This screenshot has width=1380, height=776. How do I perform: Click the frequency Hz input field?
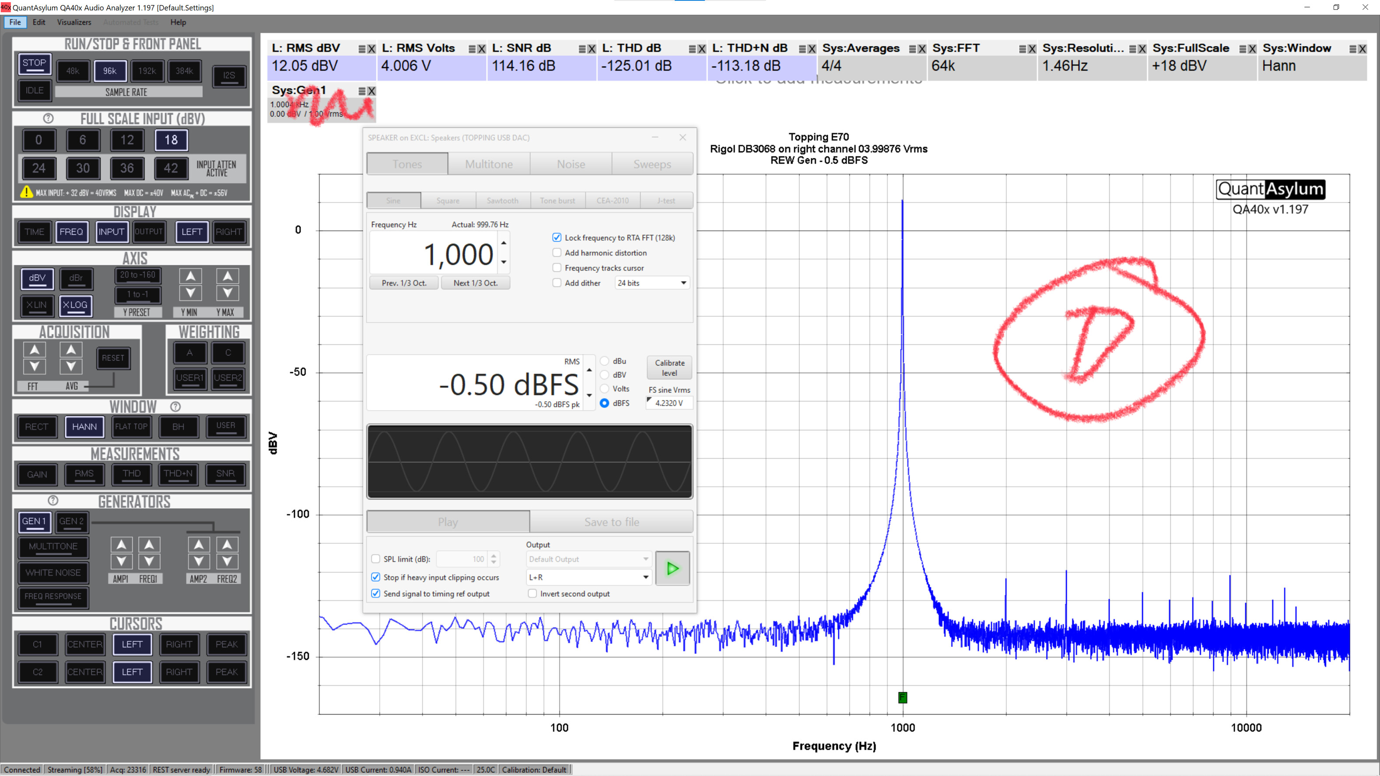[434, 254]
